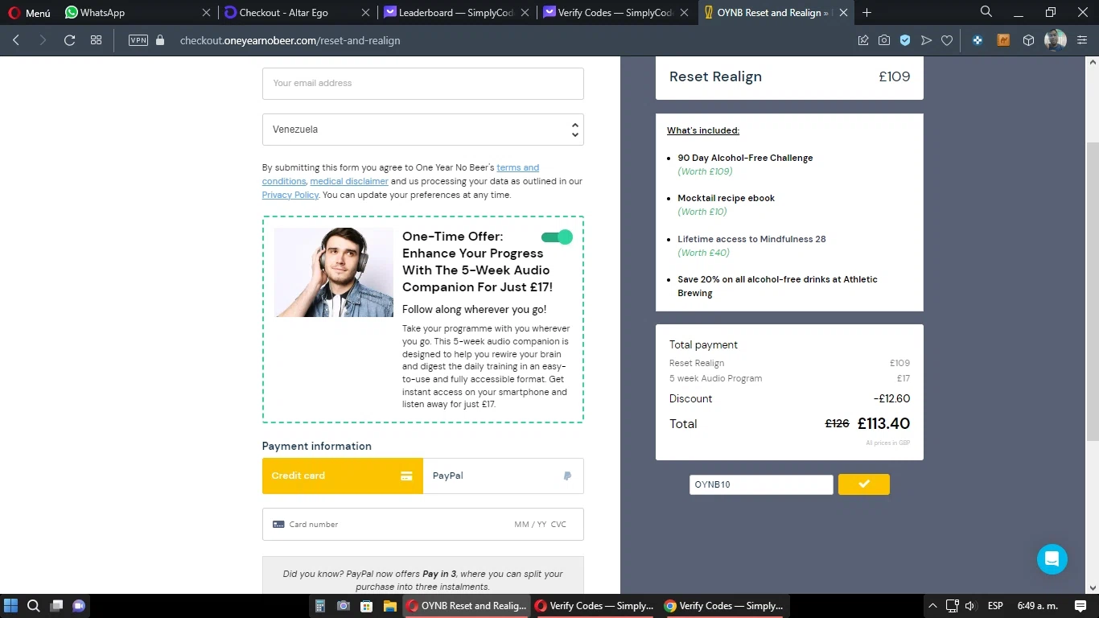Click the Lifetime access to Mindfulness 28 item
The image size is (1099, 618).
point(751,239)
